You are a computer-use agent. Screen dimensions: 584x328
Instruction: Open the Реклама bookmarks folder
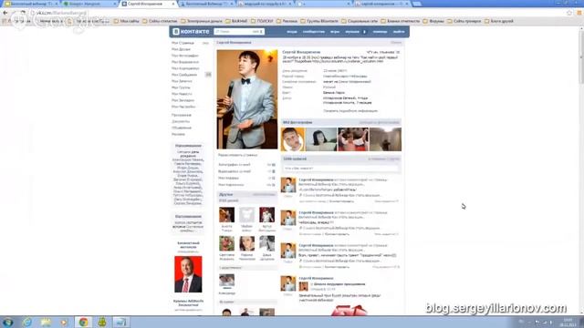[x=287, y=21]
